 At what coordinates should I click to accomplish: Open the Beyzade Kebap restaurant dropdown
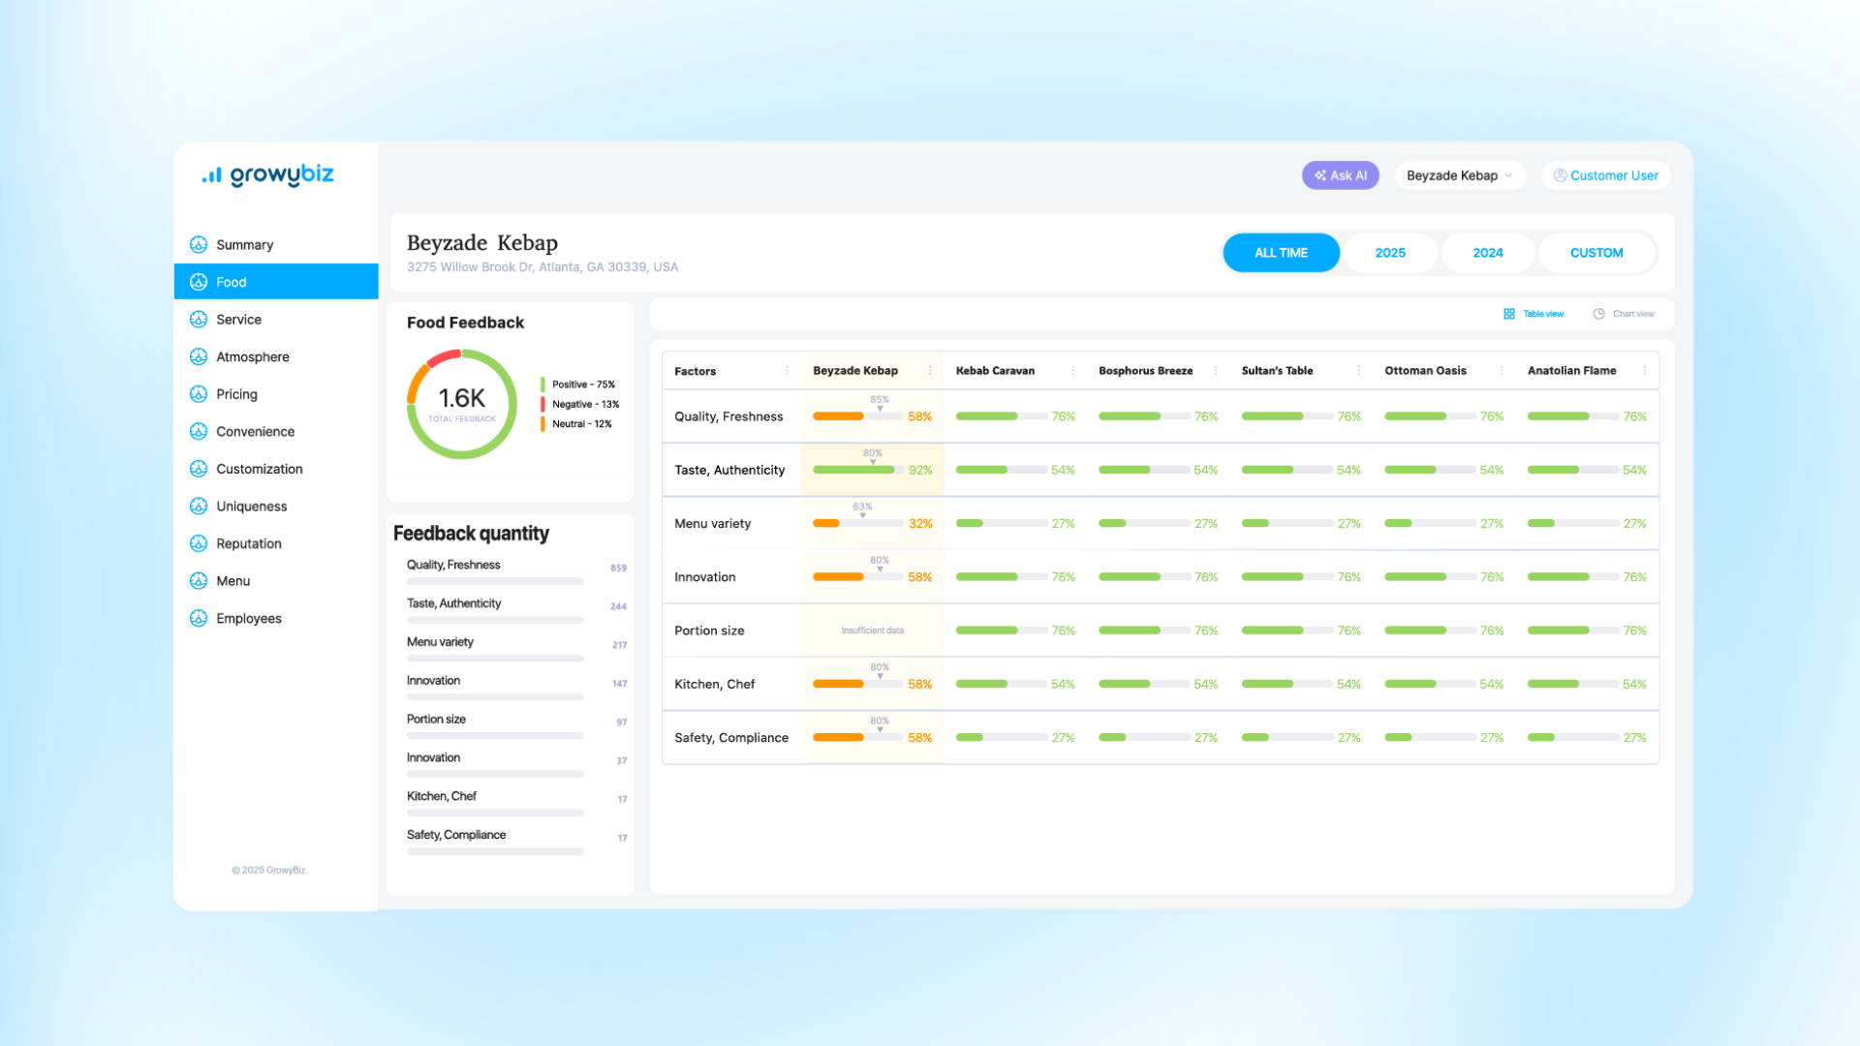[1459, 175]
